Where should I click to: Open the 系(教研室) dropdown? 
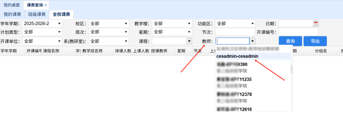pyautogui.click(x=109, y=41)
